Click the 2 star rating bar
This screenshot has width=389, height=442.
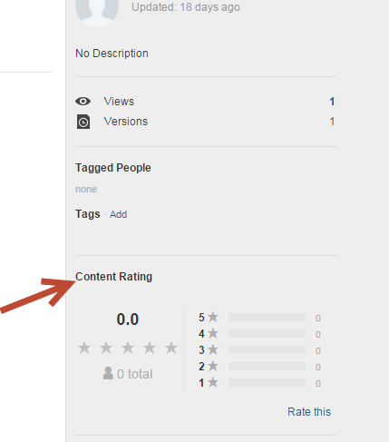tap(267, 366)
